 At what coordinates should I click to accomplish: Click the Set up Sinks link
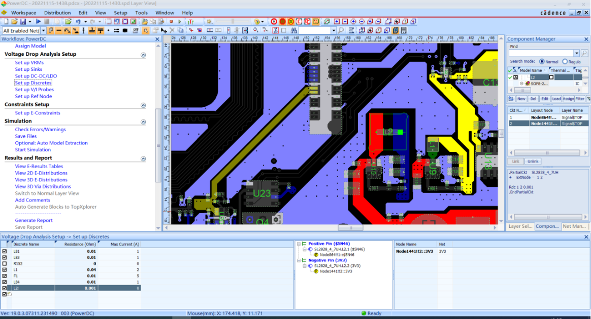coord(28,69)
